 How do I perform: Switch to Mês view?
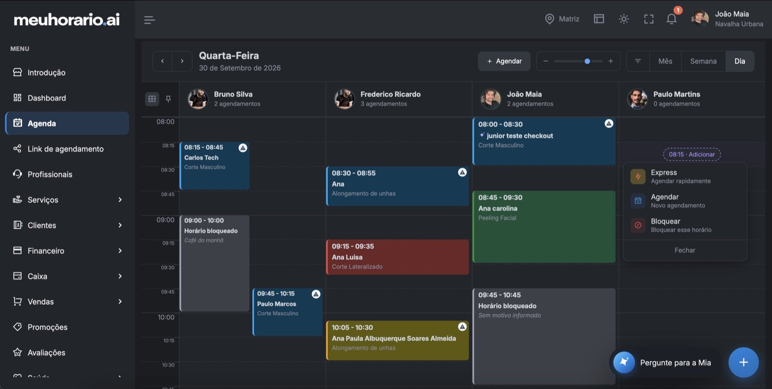[665, 61]
